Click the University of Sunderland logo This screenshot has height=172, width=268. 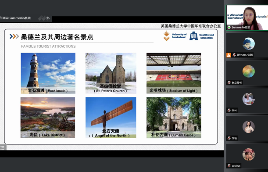[175, 36]
